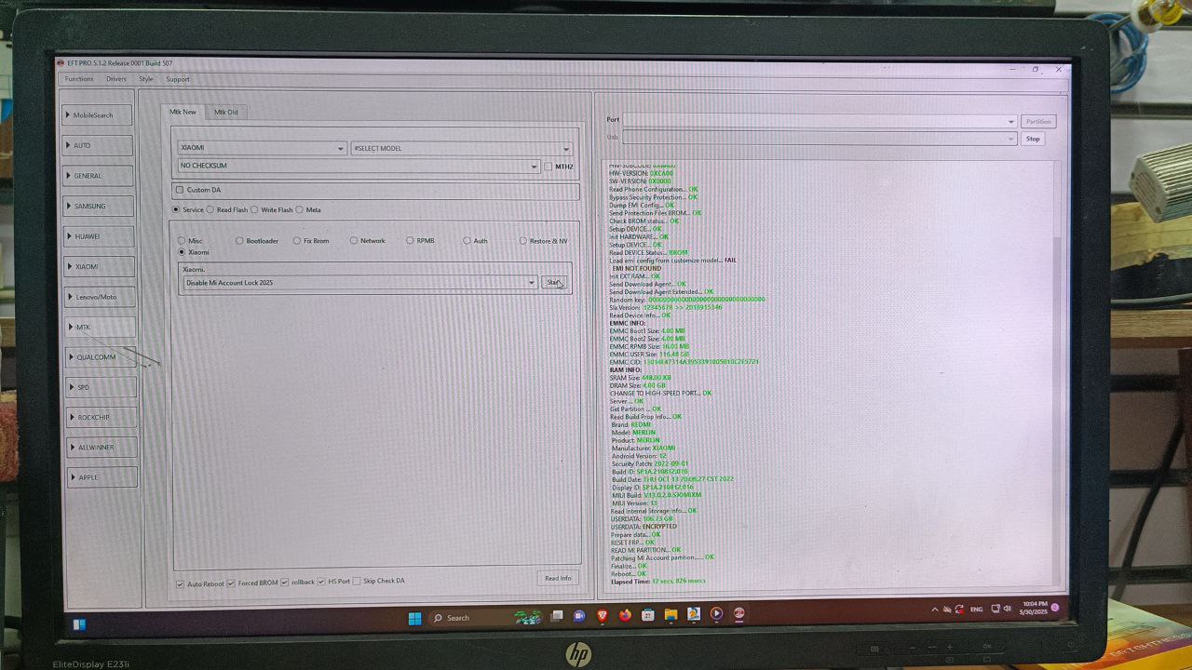Screen dimensions: 1192x670
Task: Click the EFT Pro taskbar icon
Action: [739, 614]
